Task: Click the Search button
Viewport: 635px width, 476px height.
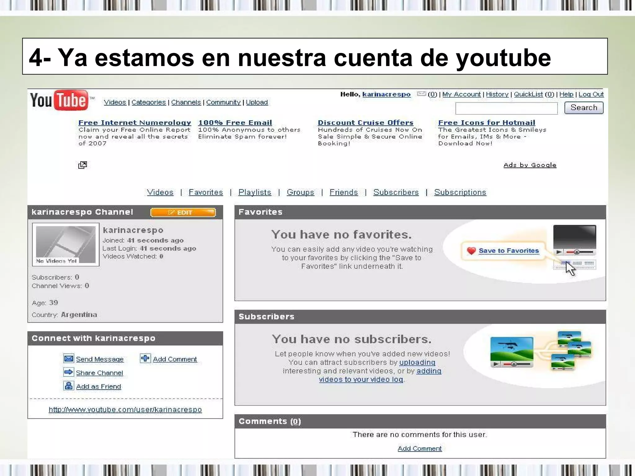Action: [584, 108]
